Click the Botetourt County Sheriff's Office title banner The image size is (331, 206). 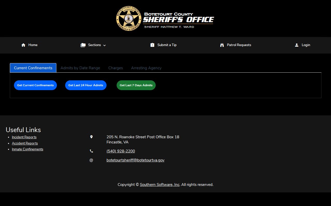coord(178,20)
